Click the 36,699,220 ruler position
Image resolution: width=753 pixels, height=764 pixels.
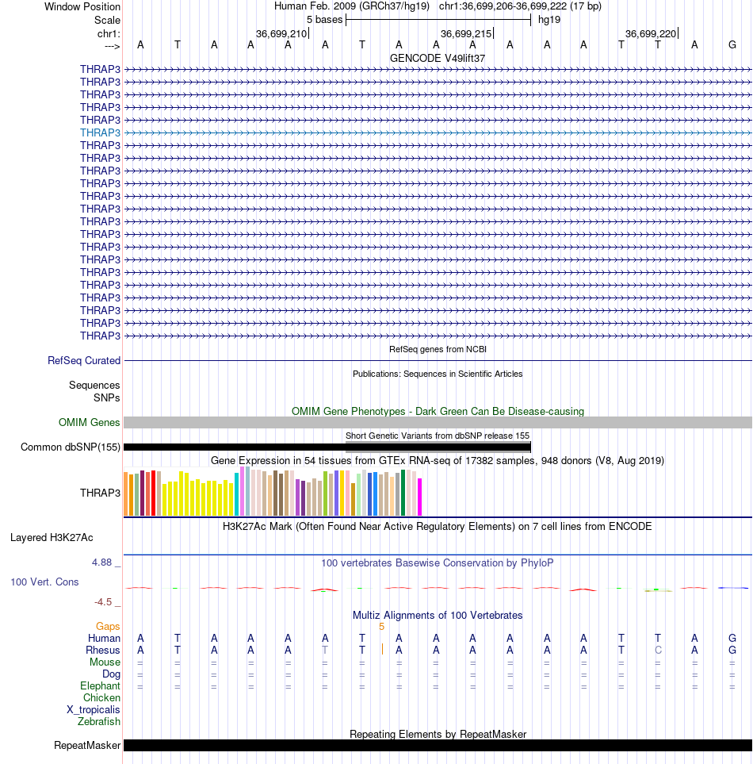point(651,33)
